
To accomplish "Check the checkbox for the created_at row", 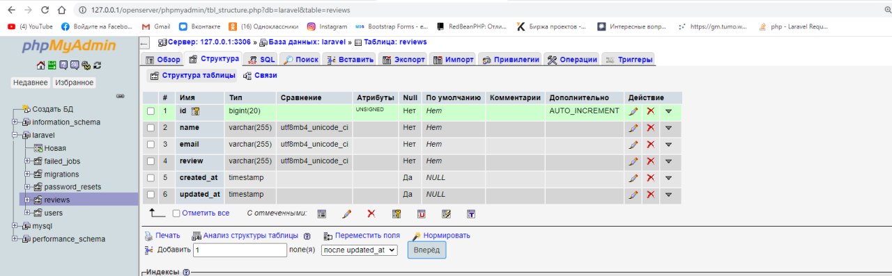I will click(x=150, y=178).
